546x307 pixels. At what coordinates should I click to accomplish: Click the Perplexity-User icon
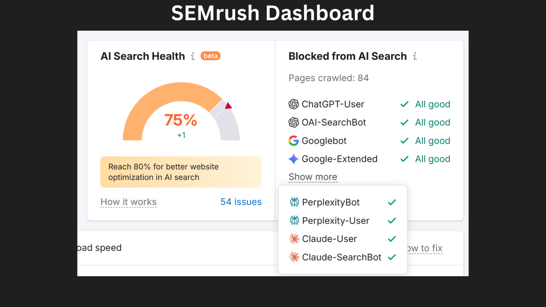point(294,220)
